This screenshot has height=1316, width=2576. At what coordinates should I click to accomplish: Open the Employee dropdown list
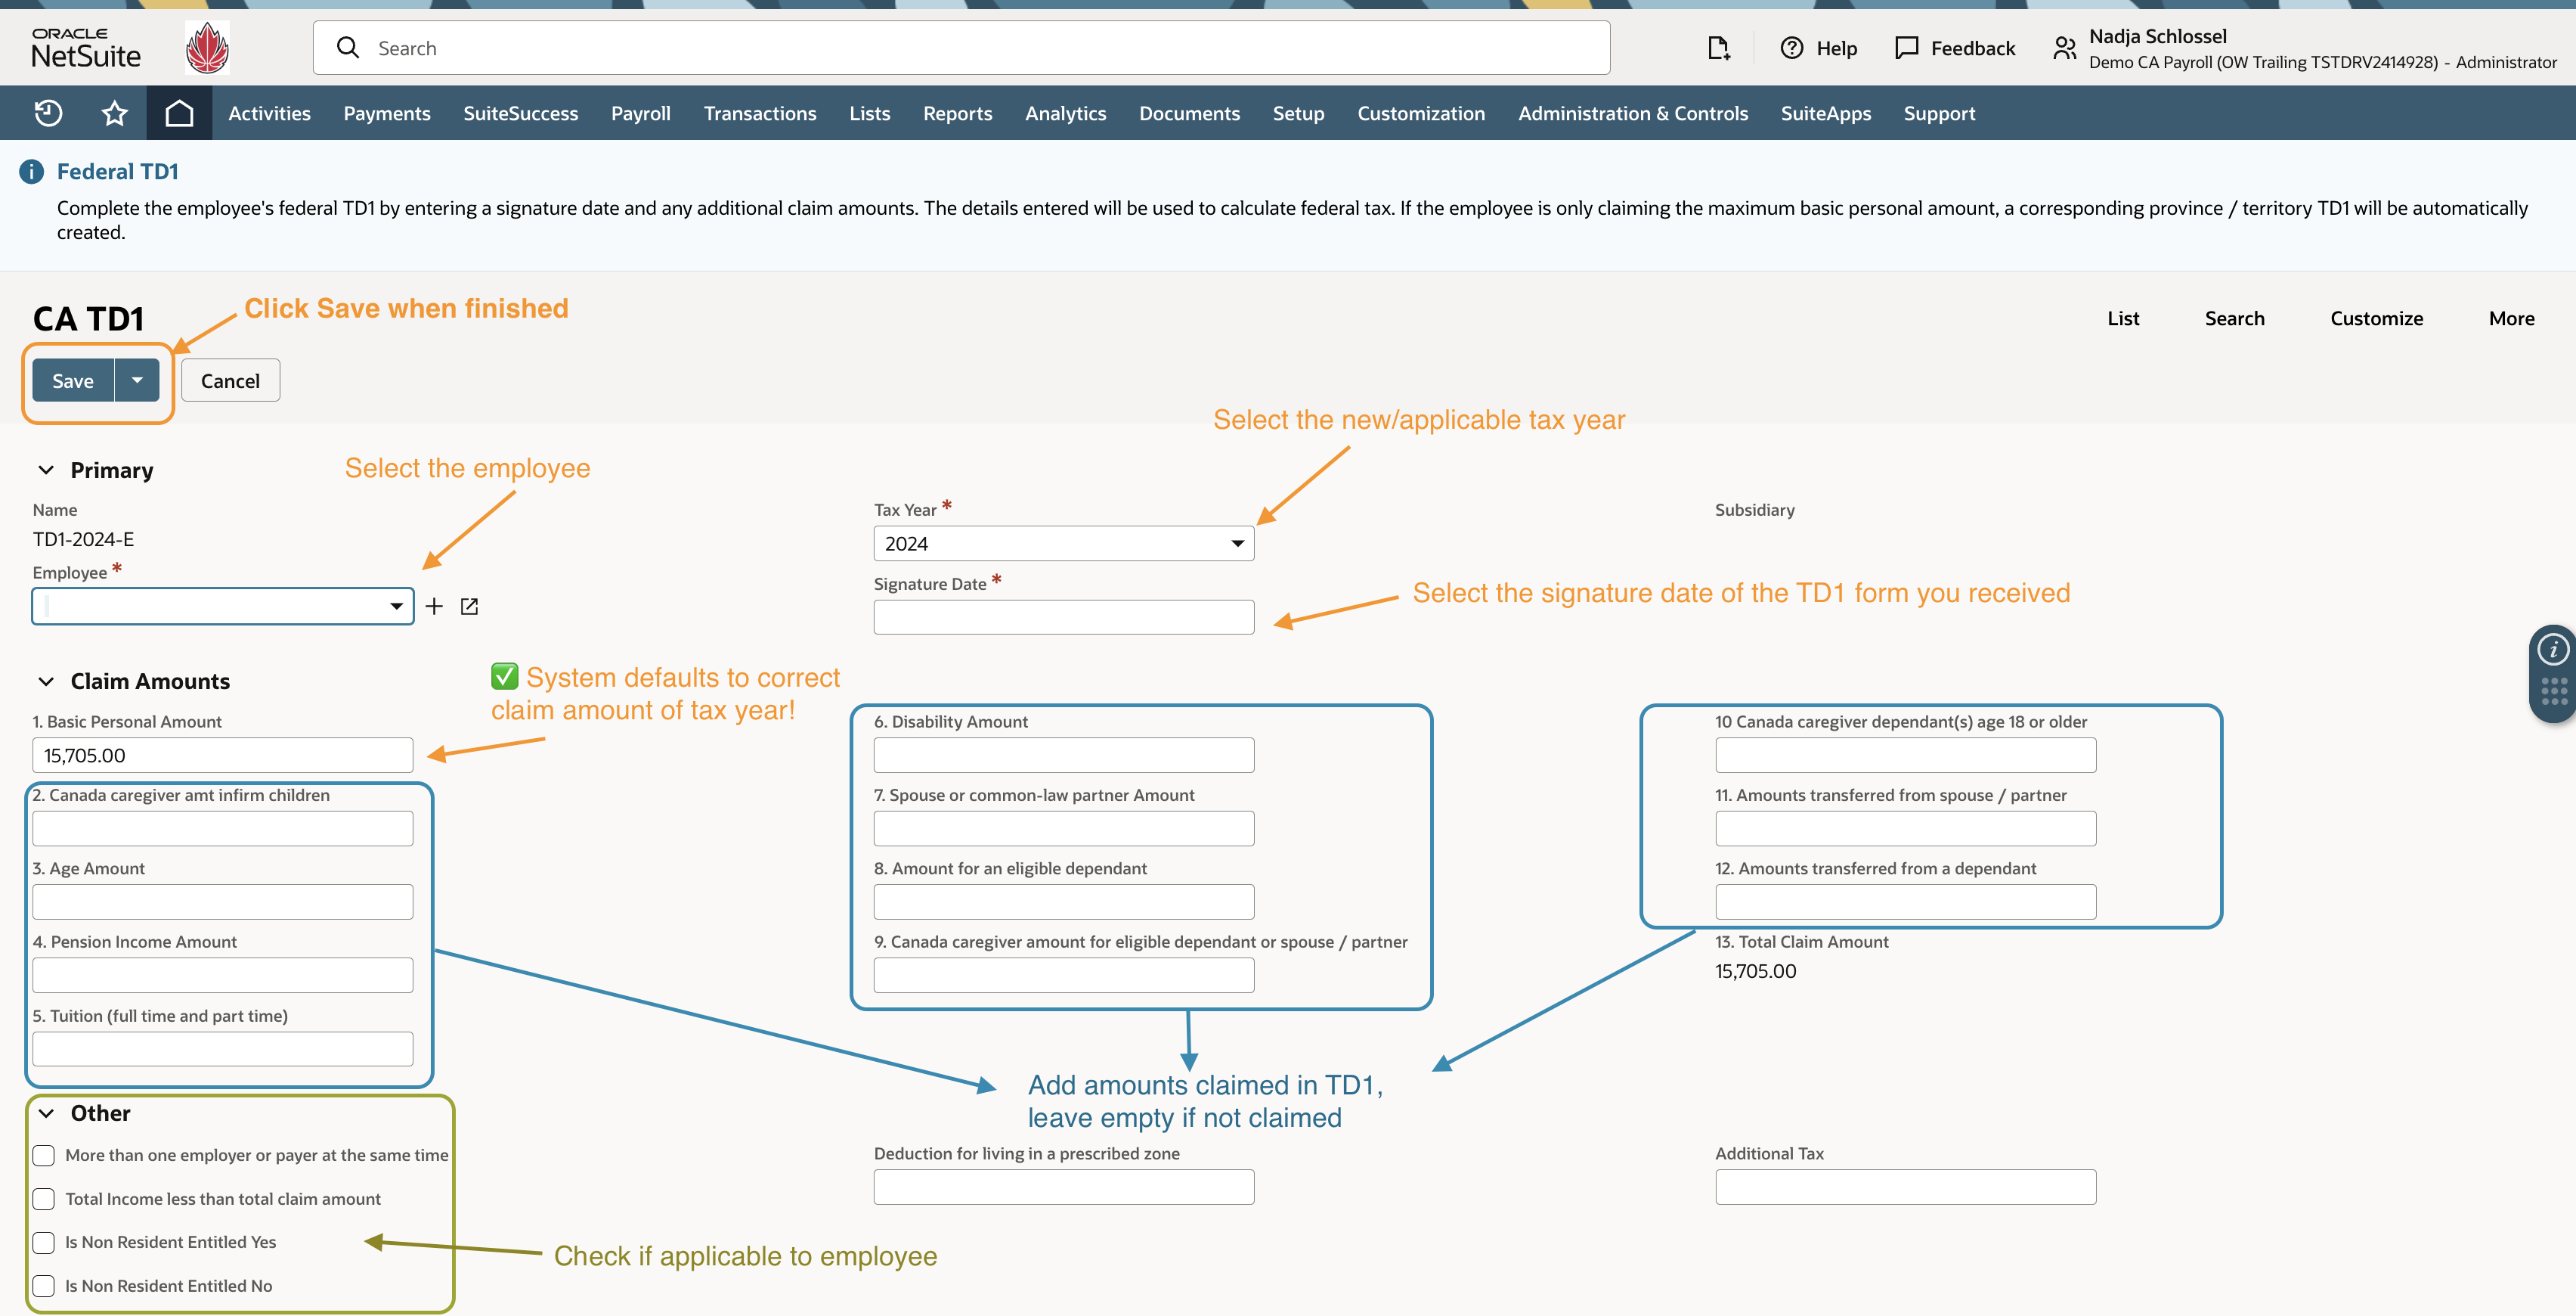click(223, 607)
